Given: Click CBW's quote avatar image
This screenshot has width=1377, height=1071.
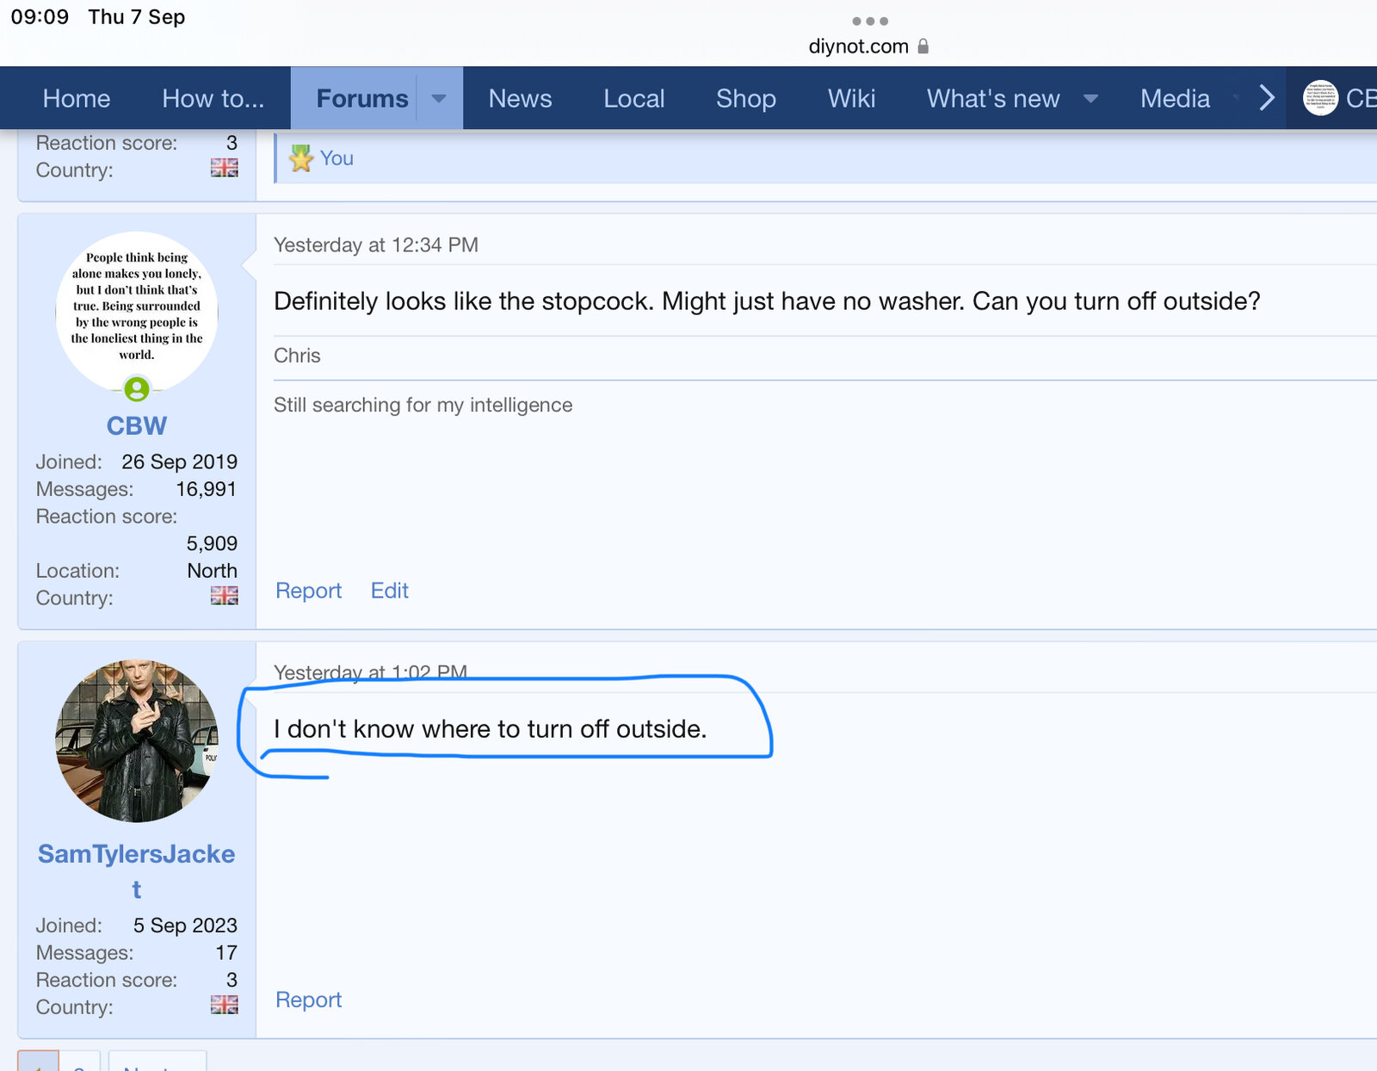Looking at the screenshot, I should coord(137,310).
